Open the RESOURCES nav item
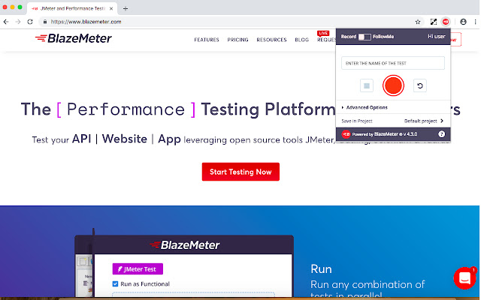The image size is (481, 300). click(271, 40)
